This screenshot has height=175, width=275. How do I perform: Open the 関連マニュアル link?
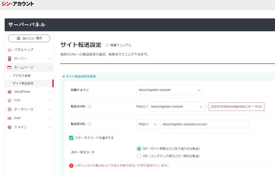[x=121, y=45]
